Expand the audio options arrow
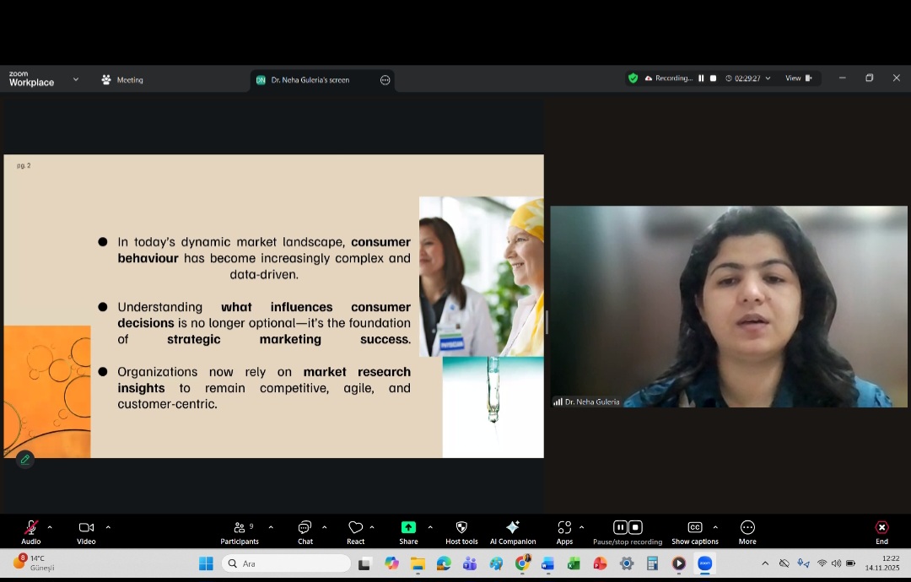 (50, 527)
